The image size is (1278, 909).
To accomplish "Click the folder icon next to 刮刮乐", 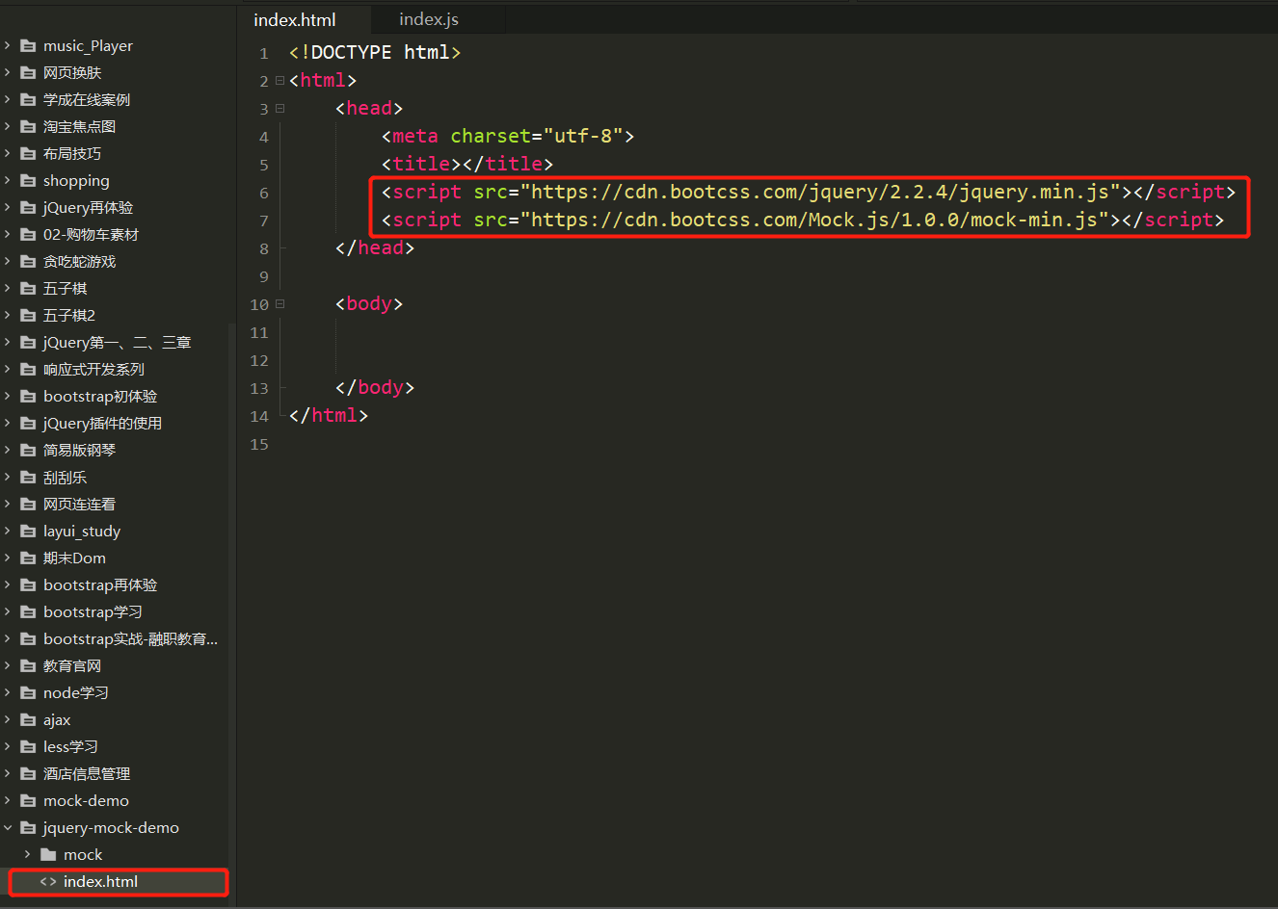I will (x=28, y=477).
